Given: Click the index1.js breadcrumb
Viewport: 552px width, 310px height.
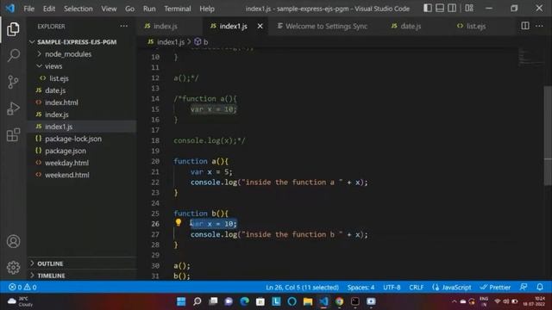Looking at the screenshot, I should pos(166,42).
